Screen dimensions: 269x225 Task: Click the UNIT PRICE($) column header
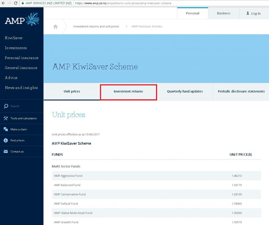(241, 154)
